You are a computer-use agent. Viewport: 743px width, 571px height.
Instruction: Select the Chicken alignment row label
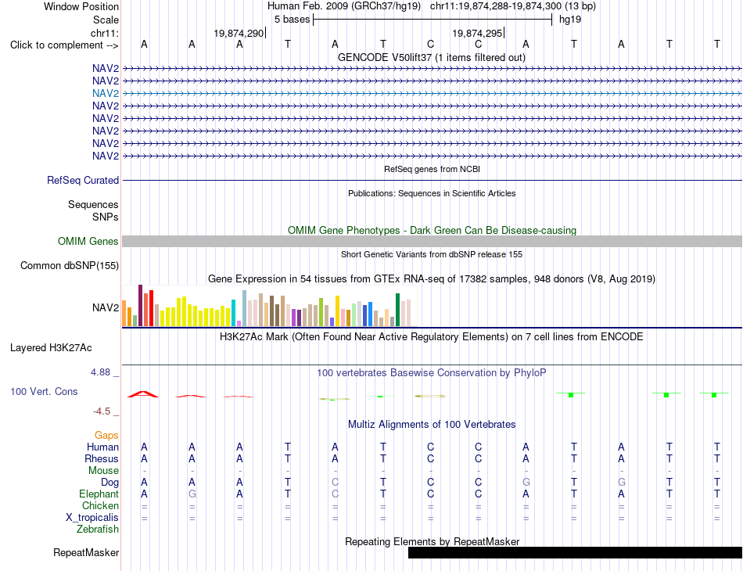(x=100, y=505)
